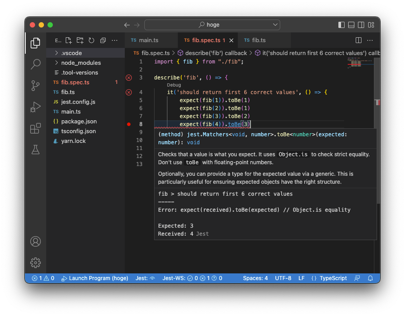Image resolution: width=405 pixels, height=316 pixels.
Task: Toggle the bottom panel layout button
Action: tap(351, 25)
